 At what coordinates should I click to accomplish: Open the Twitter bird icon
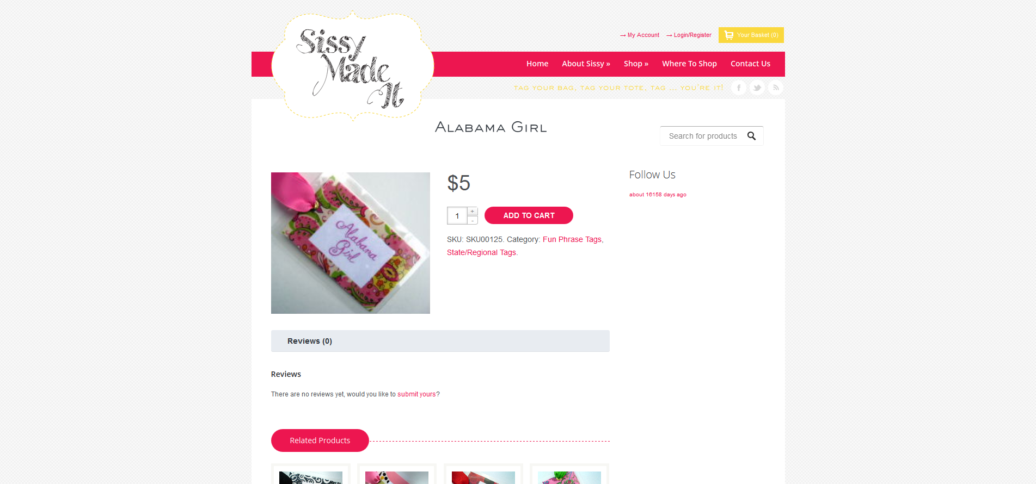point(757,88)
